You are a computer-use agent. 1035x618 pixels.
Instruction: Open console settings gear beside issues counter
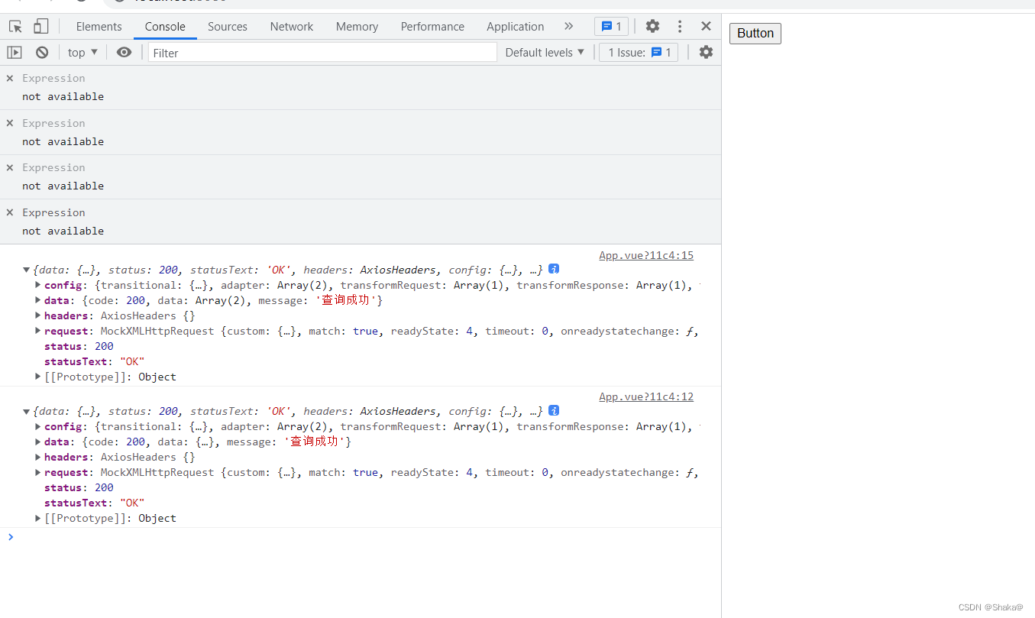706,53
